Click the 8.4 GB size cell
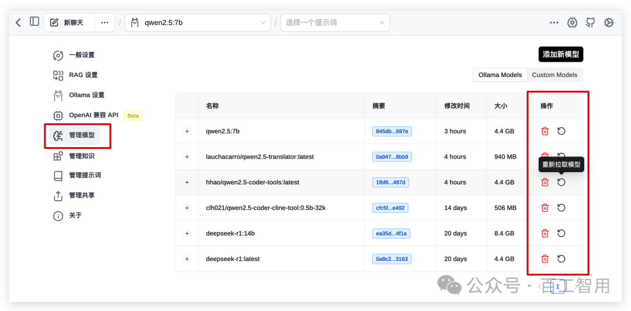The width and height of the screenshot is (631, 311). click(504, 233)
